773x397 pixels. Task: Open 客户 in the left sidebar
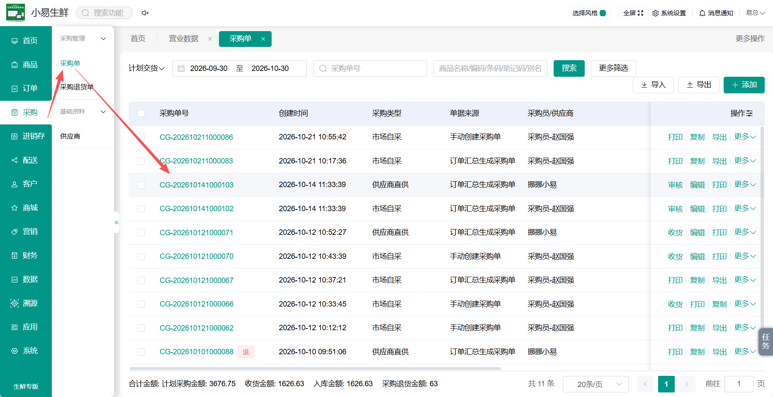(26, 184)
